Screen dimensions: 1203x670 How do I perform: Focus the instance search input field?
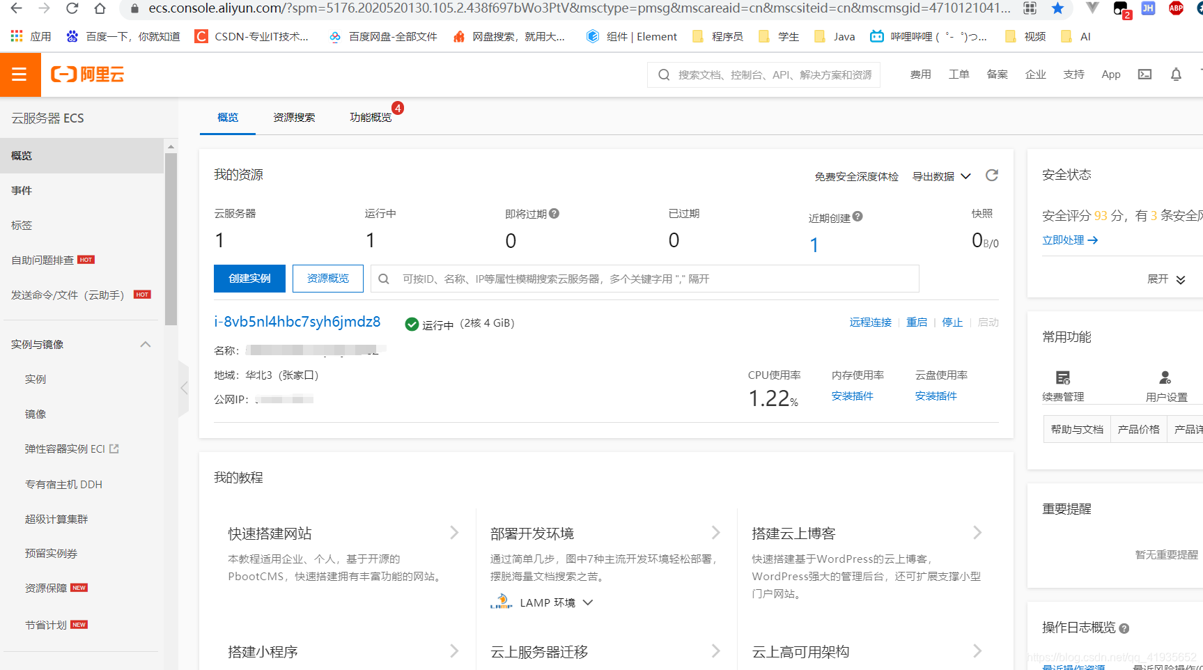pyautogui.click(x=644, y=279)
